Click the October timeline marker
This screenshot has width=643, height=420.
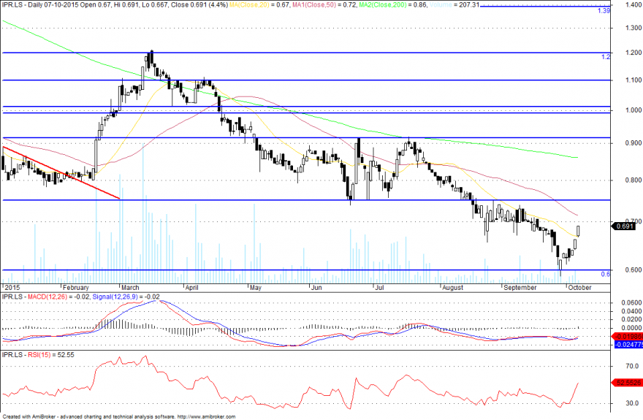579,288
